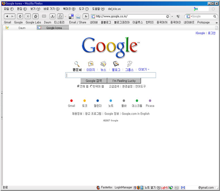Click the download tray toolbar icon
The width and height of the screenshot is (220, 191).
coord(52,16)
